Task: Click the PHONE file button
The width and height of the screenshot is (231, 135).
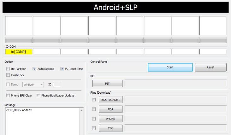Action: [x=110, y=119]
